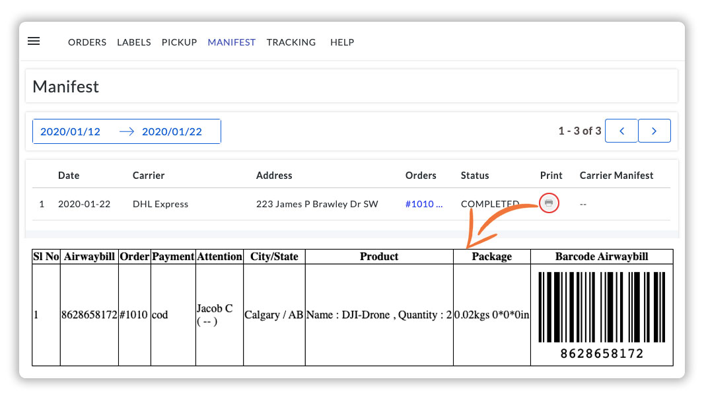Viewport: 706px width, 400px height.
Task: Click the Manifest page heading
Action: (67, 86)
